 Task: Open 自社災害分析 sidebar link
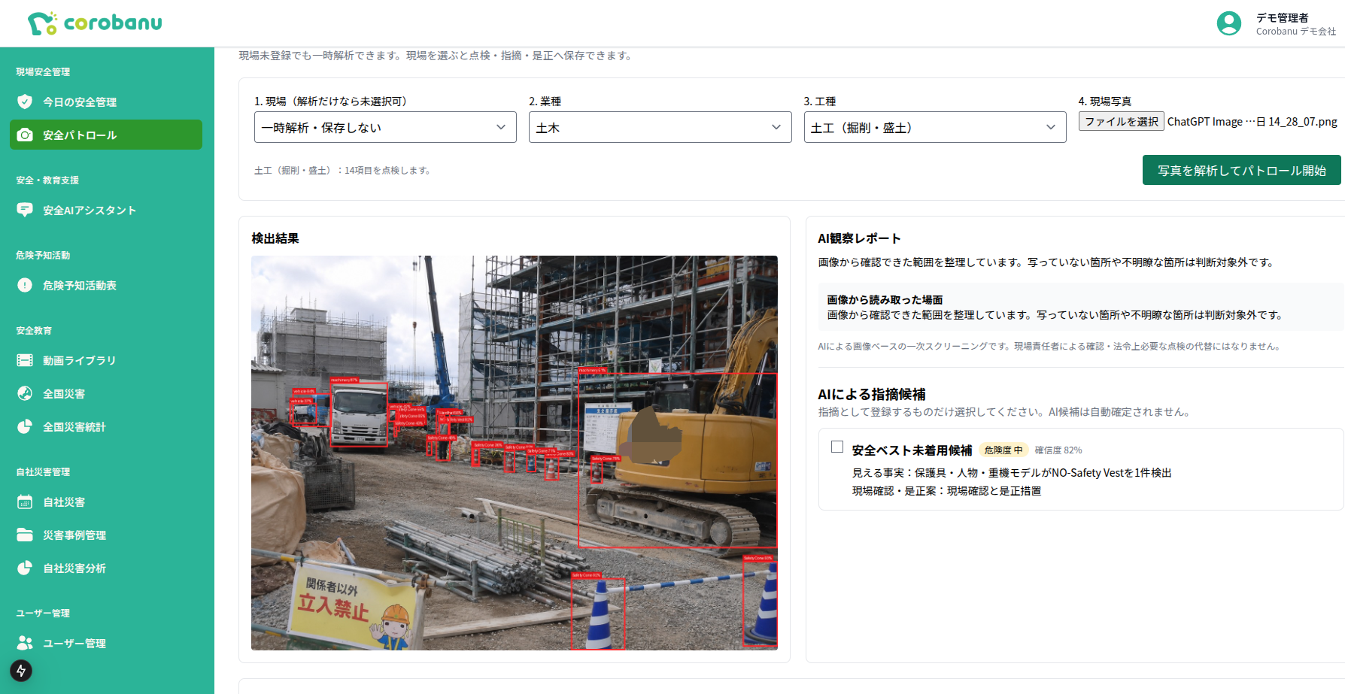(x=106, y=568)
